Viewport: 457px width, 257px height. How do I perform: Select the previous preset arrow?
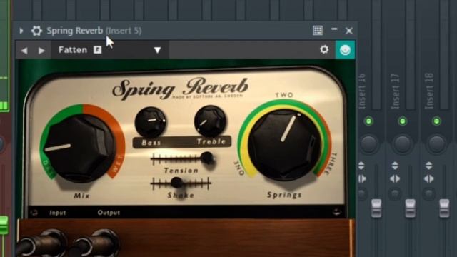pyautogui.click(x=24, y=51)
